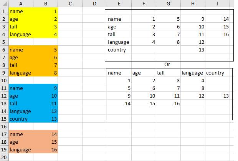Select row header 10

[x=4, y=81]
